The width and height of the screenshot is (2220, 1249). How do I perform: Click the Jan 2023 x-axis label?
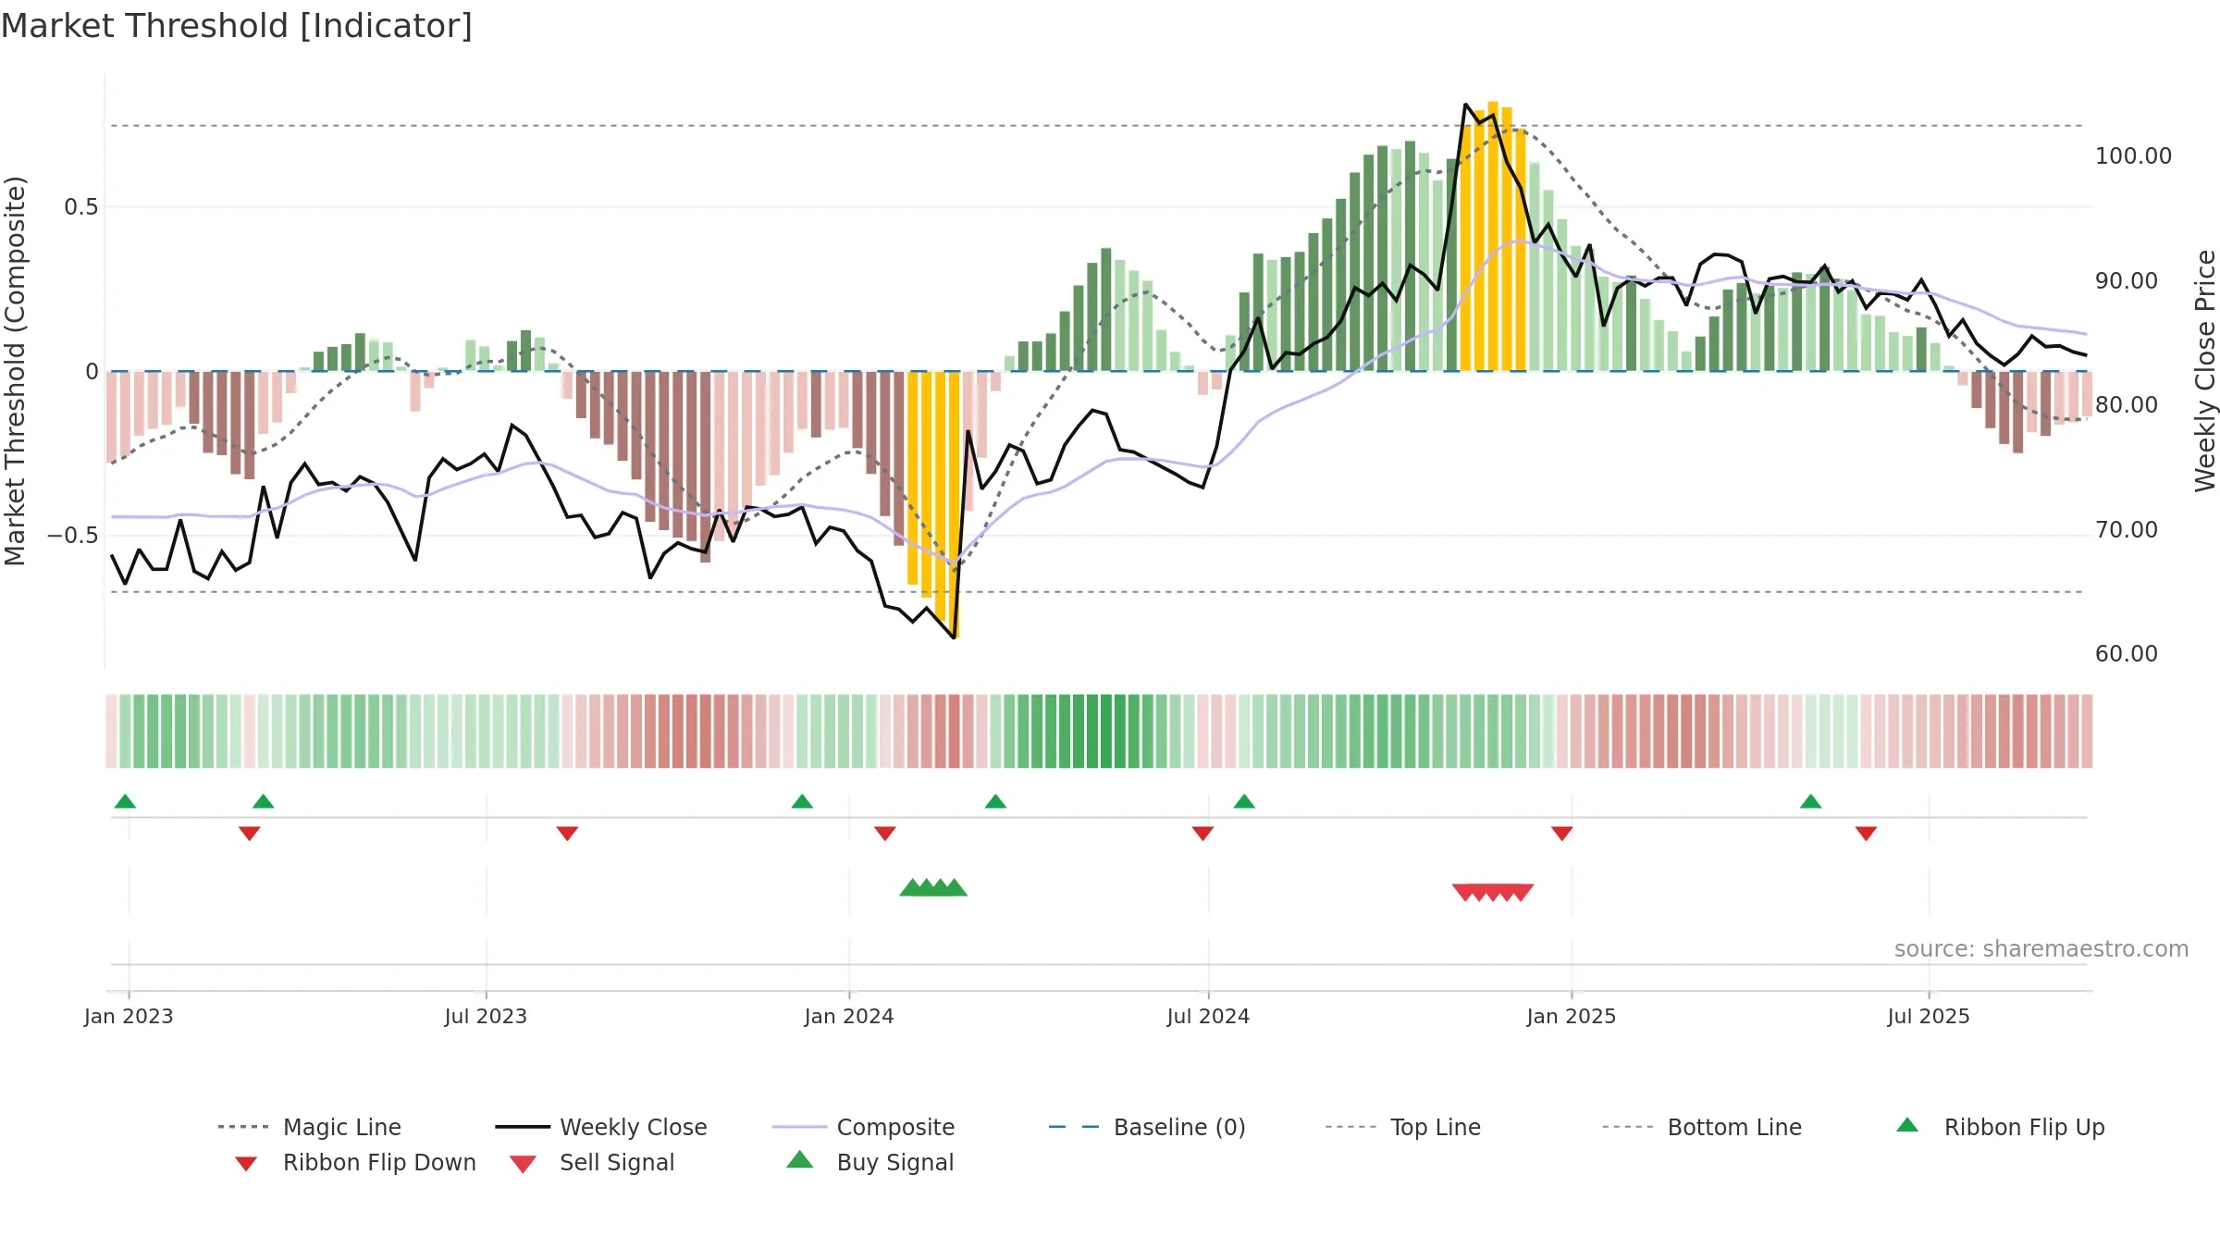coord(129,1017)
